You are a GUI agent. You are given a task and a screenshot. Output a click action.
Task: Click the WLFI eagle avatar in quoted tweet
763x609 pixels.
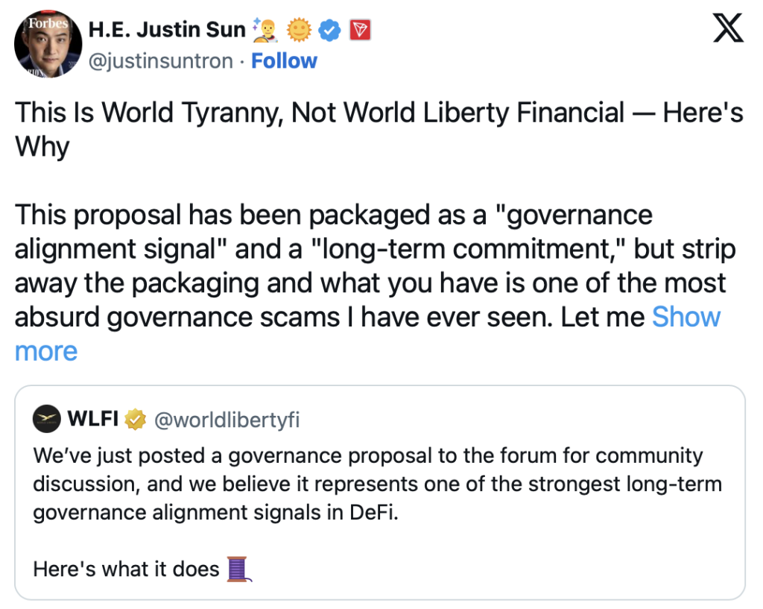tap(46, 419)
